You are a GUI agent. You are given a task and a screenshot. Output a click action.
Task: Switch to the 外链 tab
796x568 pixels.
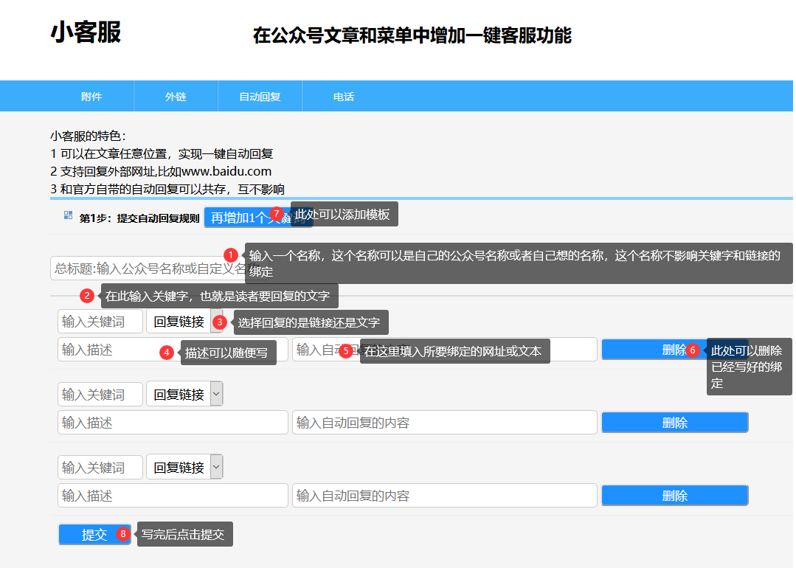click(176, 96)
